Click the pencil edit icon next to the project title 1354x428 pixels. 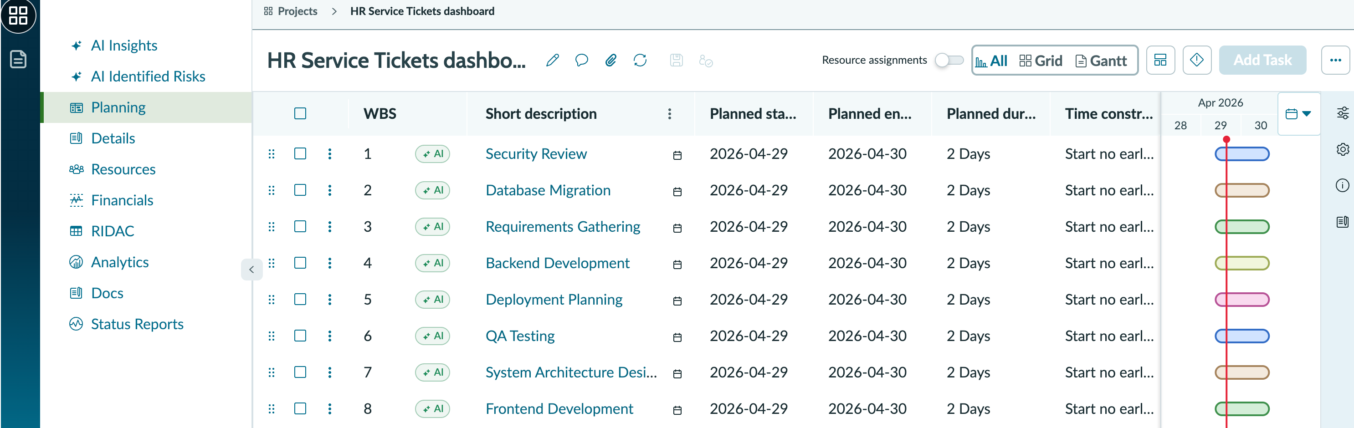(x=552, y=61)
